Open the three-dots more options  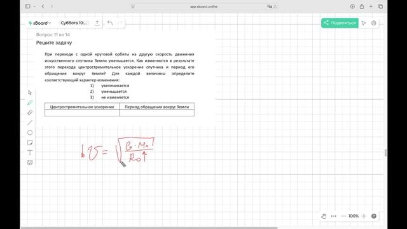coord(333,216)
